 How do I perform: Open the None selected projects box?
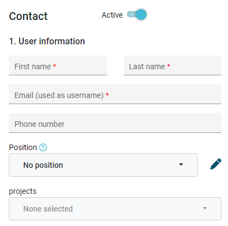coord(115,209)
